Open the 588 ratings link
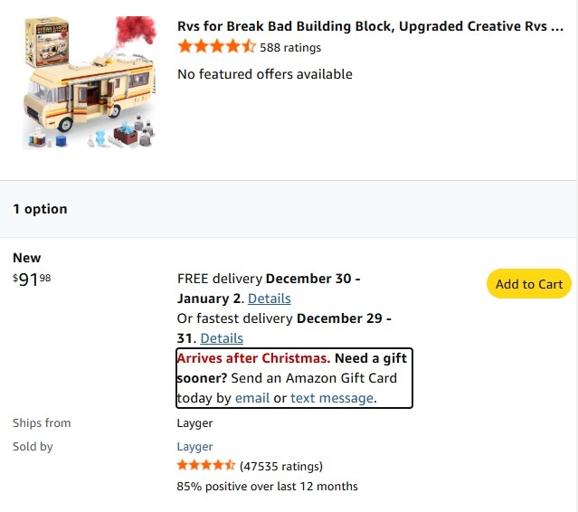Image resolution: width=578 pixels, height=512 pixels. point(290,48)
